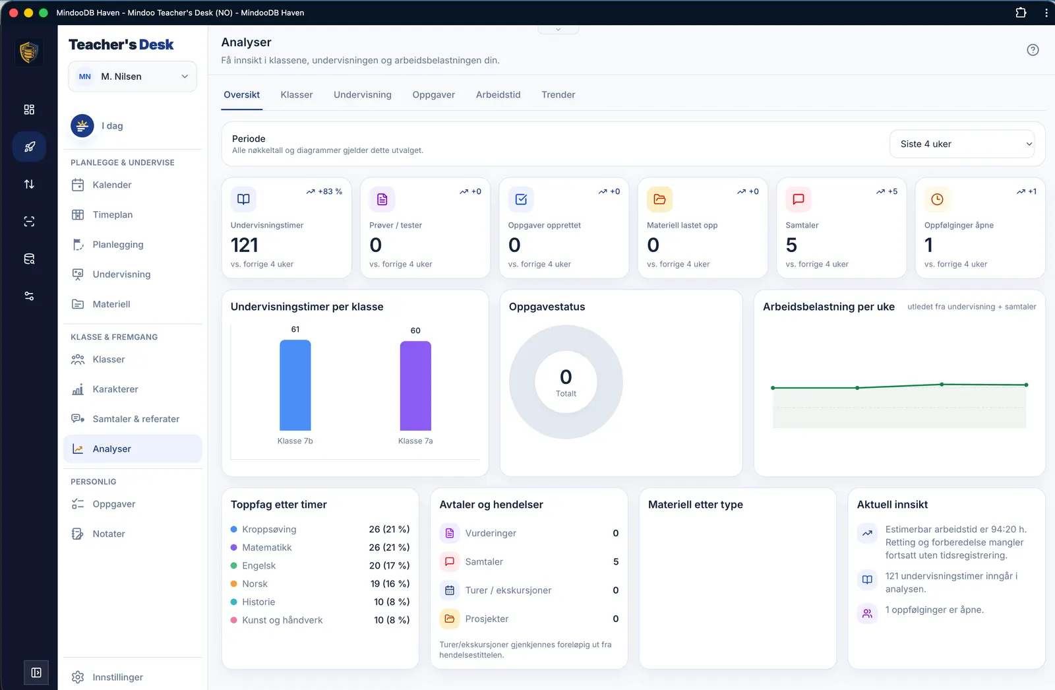The width and height of the screenshot is (1055, 690).
Task: Switch to the Trender tab
Action: (558, 95)
